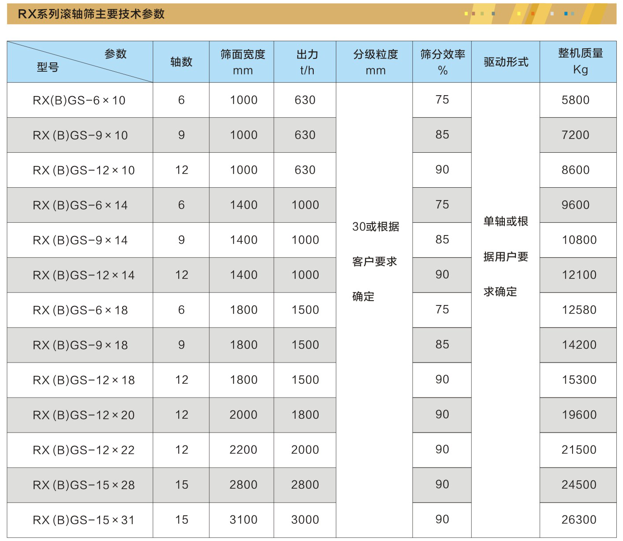The height and width of the screenshot is (541, 623).
Task: Select the '筛分效率 %' header cell
Action: coord(442,62)
